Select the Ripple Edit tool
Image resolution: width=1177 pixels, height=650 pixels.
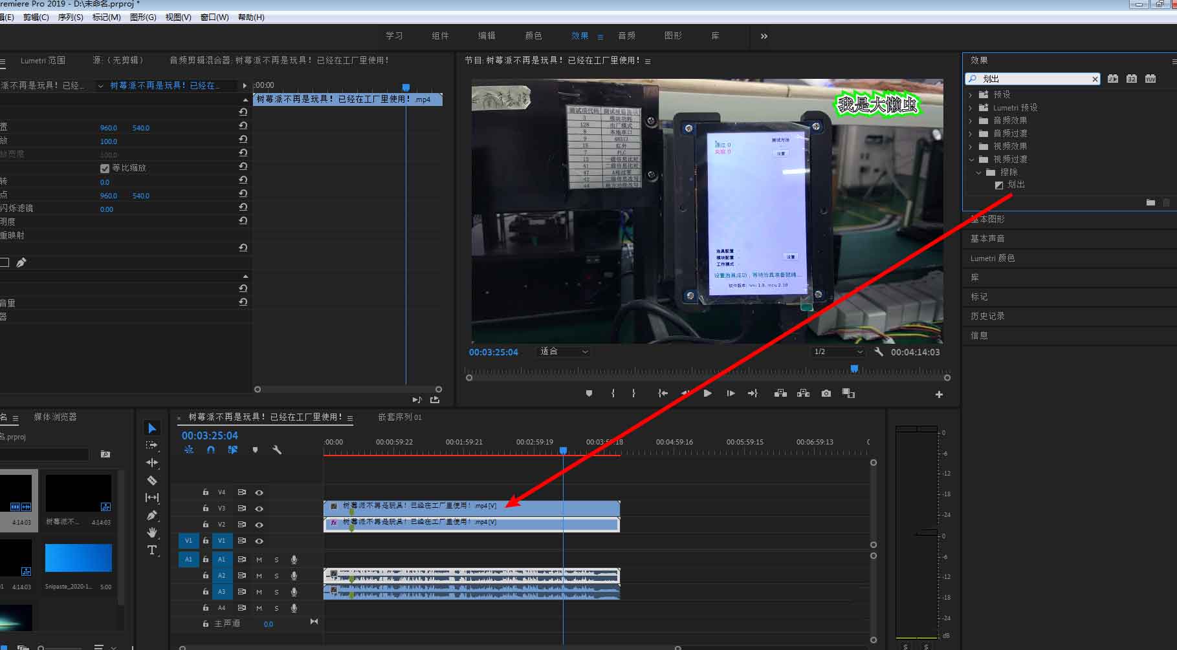coord(152,463)
